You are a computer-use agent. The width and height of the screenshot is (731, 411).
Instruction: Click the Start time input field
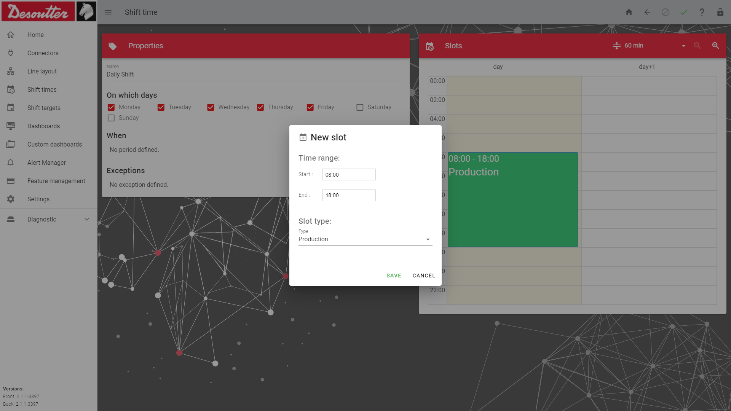tap(349, 175)
